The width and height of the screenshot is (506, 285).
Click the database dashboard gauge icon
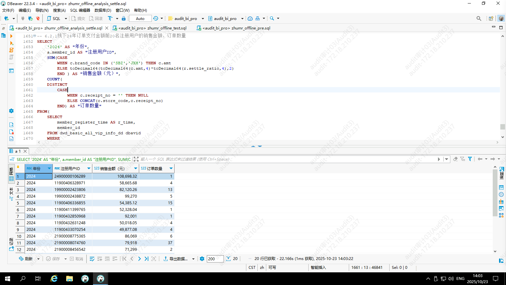(x=250, y=18)
